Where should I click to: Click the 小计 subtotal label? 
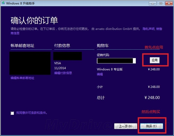click(100, 87)
